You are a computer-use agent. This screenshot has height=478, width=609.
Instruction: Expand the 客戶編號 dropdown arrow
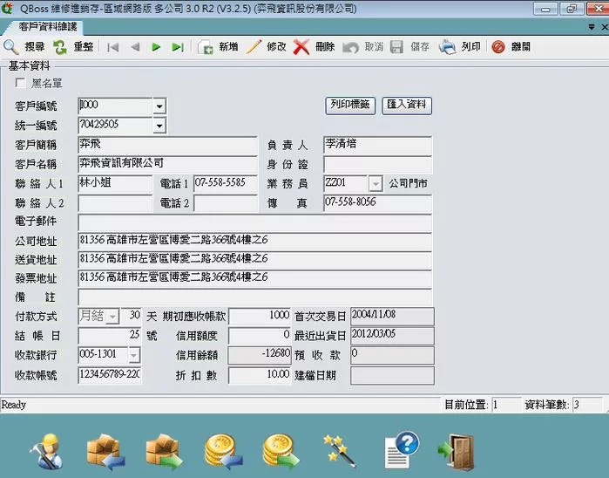pyautogui.click(x=159, y=106)
